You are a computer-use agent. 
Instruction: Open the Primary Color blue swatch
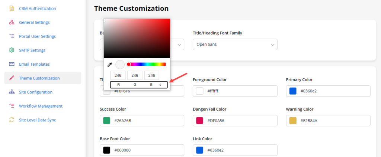point(293,91)
